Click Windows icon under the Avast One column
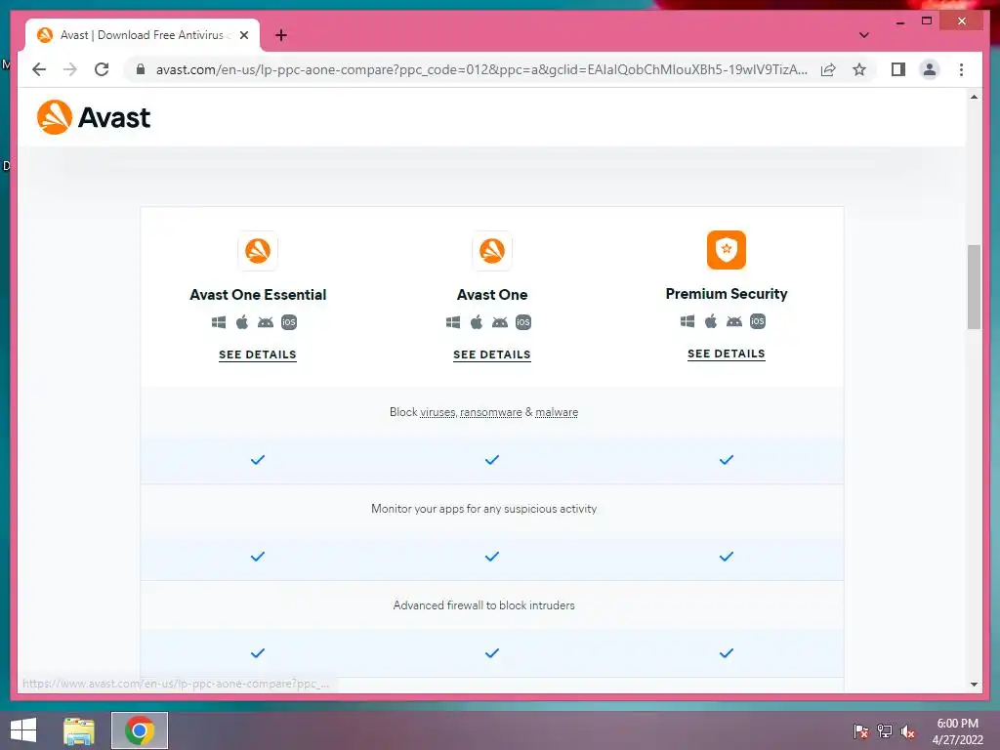The image size is (1000, 750). [453, 322]
